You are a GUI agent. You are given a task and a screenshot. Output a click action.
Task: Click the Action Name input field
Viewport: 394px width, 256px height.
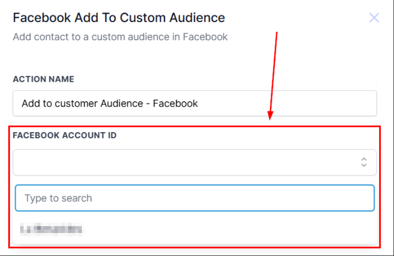coord(194,103)
